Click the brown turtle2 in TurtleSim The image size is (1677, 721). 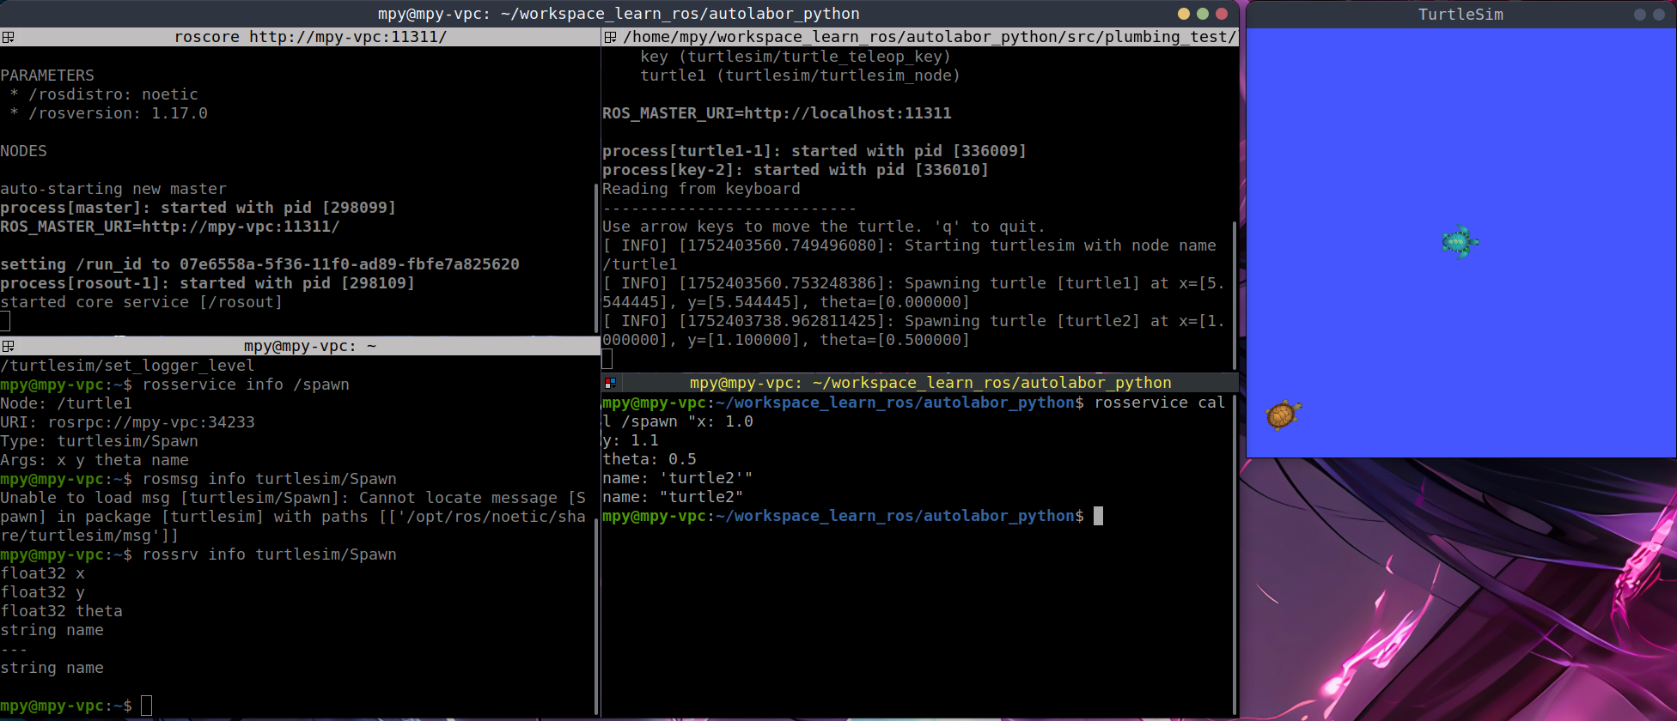[1283, 415]
